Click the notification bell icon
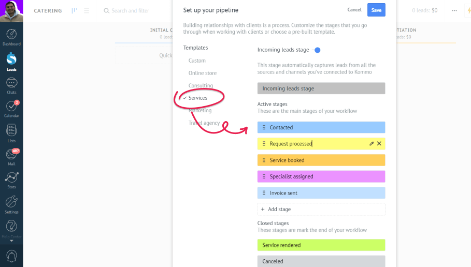The width and height of the screenshot is (471, 267). (x=11, y=256)
